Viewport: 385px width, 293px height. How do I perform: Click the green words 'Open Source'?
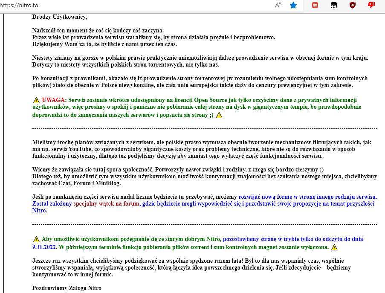[211, 100]
